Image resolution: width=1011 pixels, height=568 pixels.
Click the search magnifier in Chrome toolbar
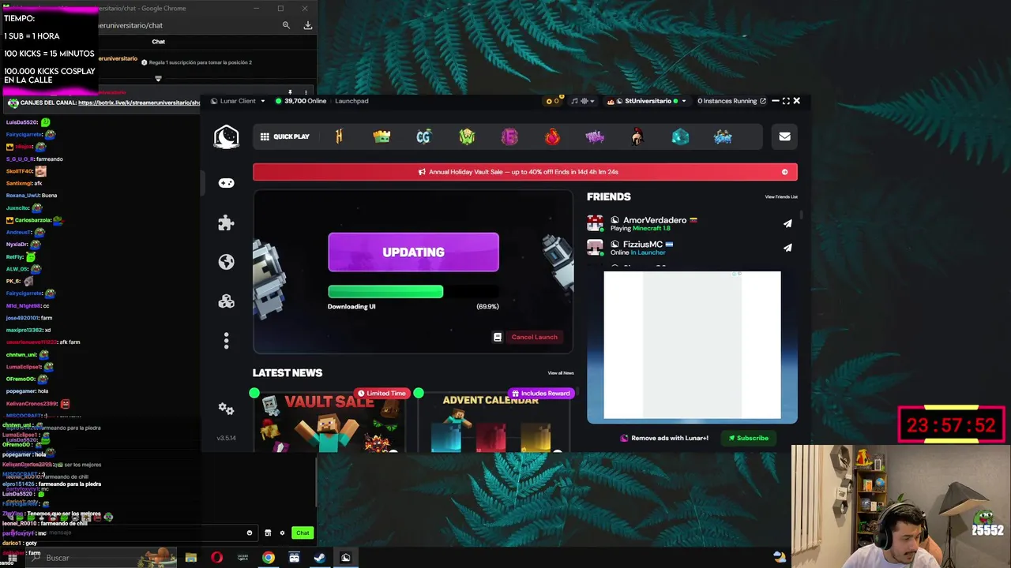[286, 25]
